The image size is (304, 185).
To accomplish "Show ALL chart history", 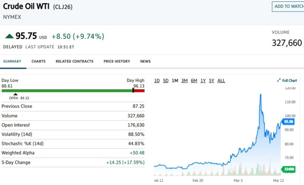I will pos(221,81).
